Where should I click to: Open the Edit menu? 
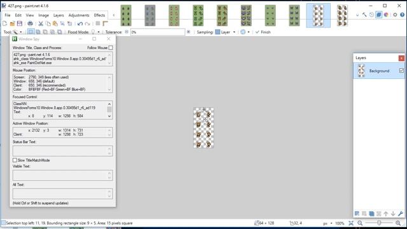point(18,15)
